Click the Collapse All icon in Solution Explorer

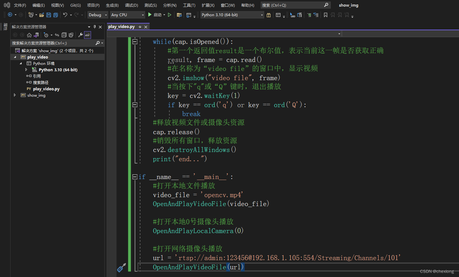[x=64, y=35]
